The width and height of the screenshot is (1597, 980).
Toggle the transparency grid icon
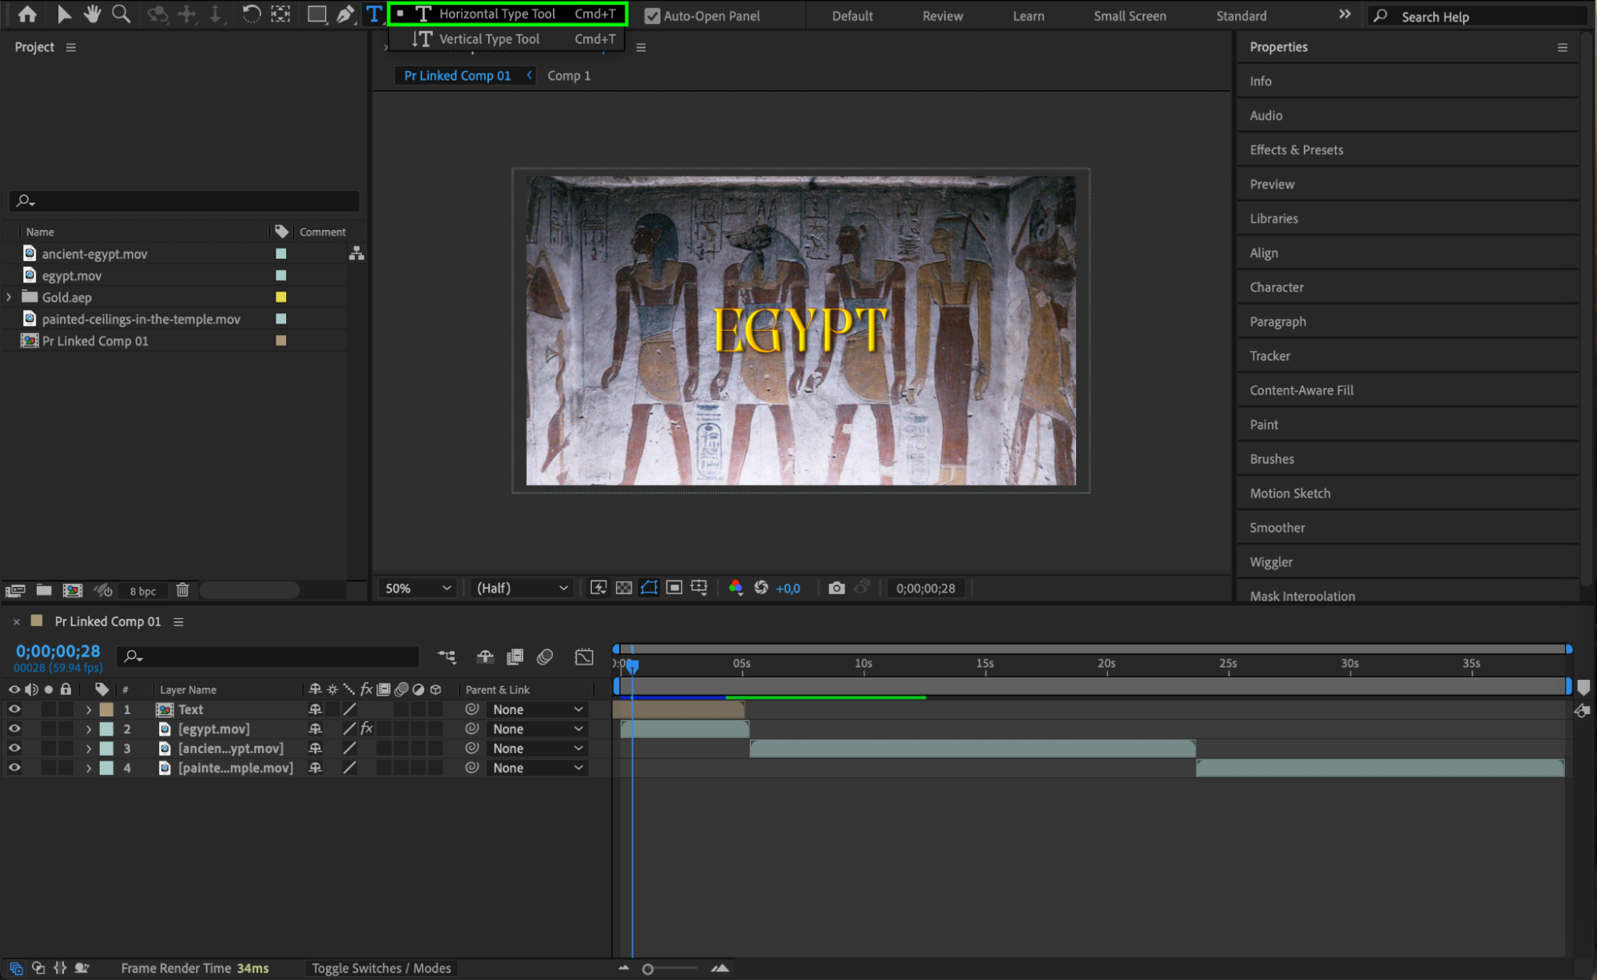(x=624, y=588)
